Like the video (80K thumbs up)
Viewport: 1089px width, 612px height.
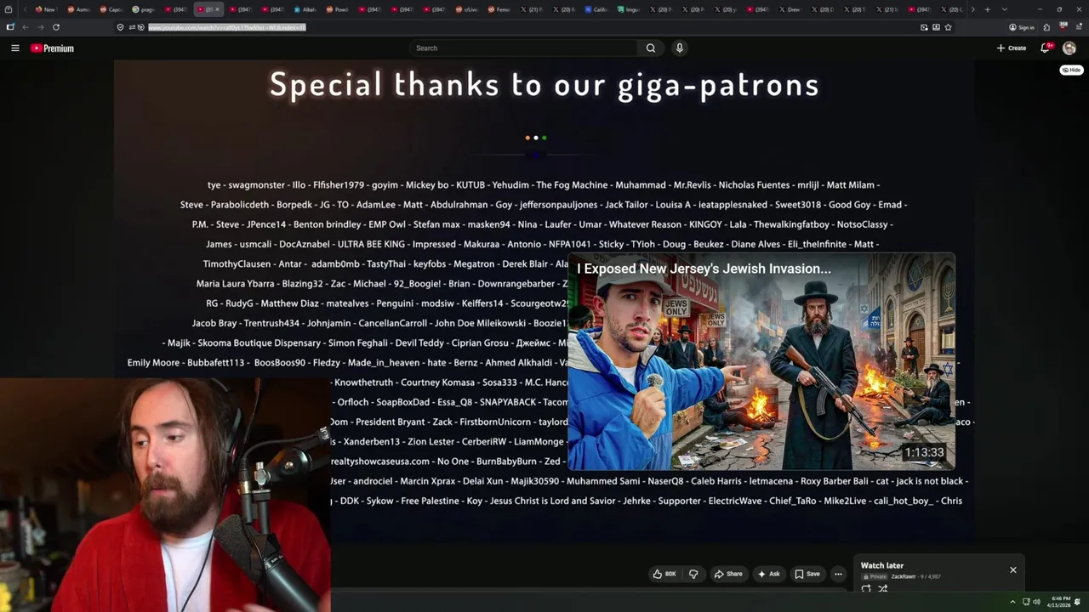[x=664, y=574]
